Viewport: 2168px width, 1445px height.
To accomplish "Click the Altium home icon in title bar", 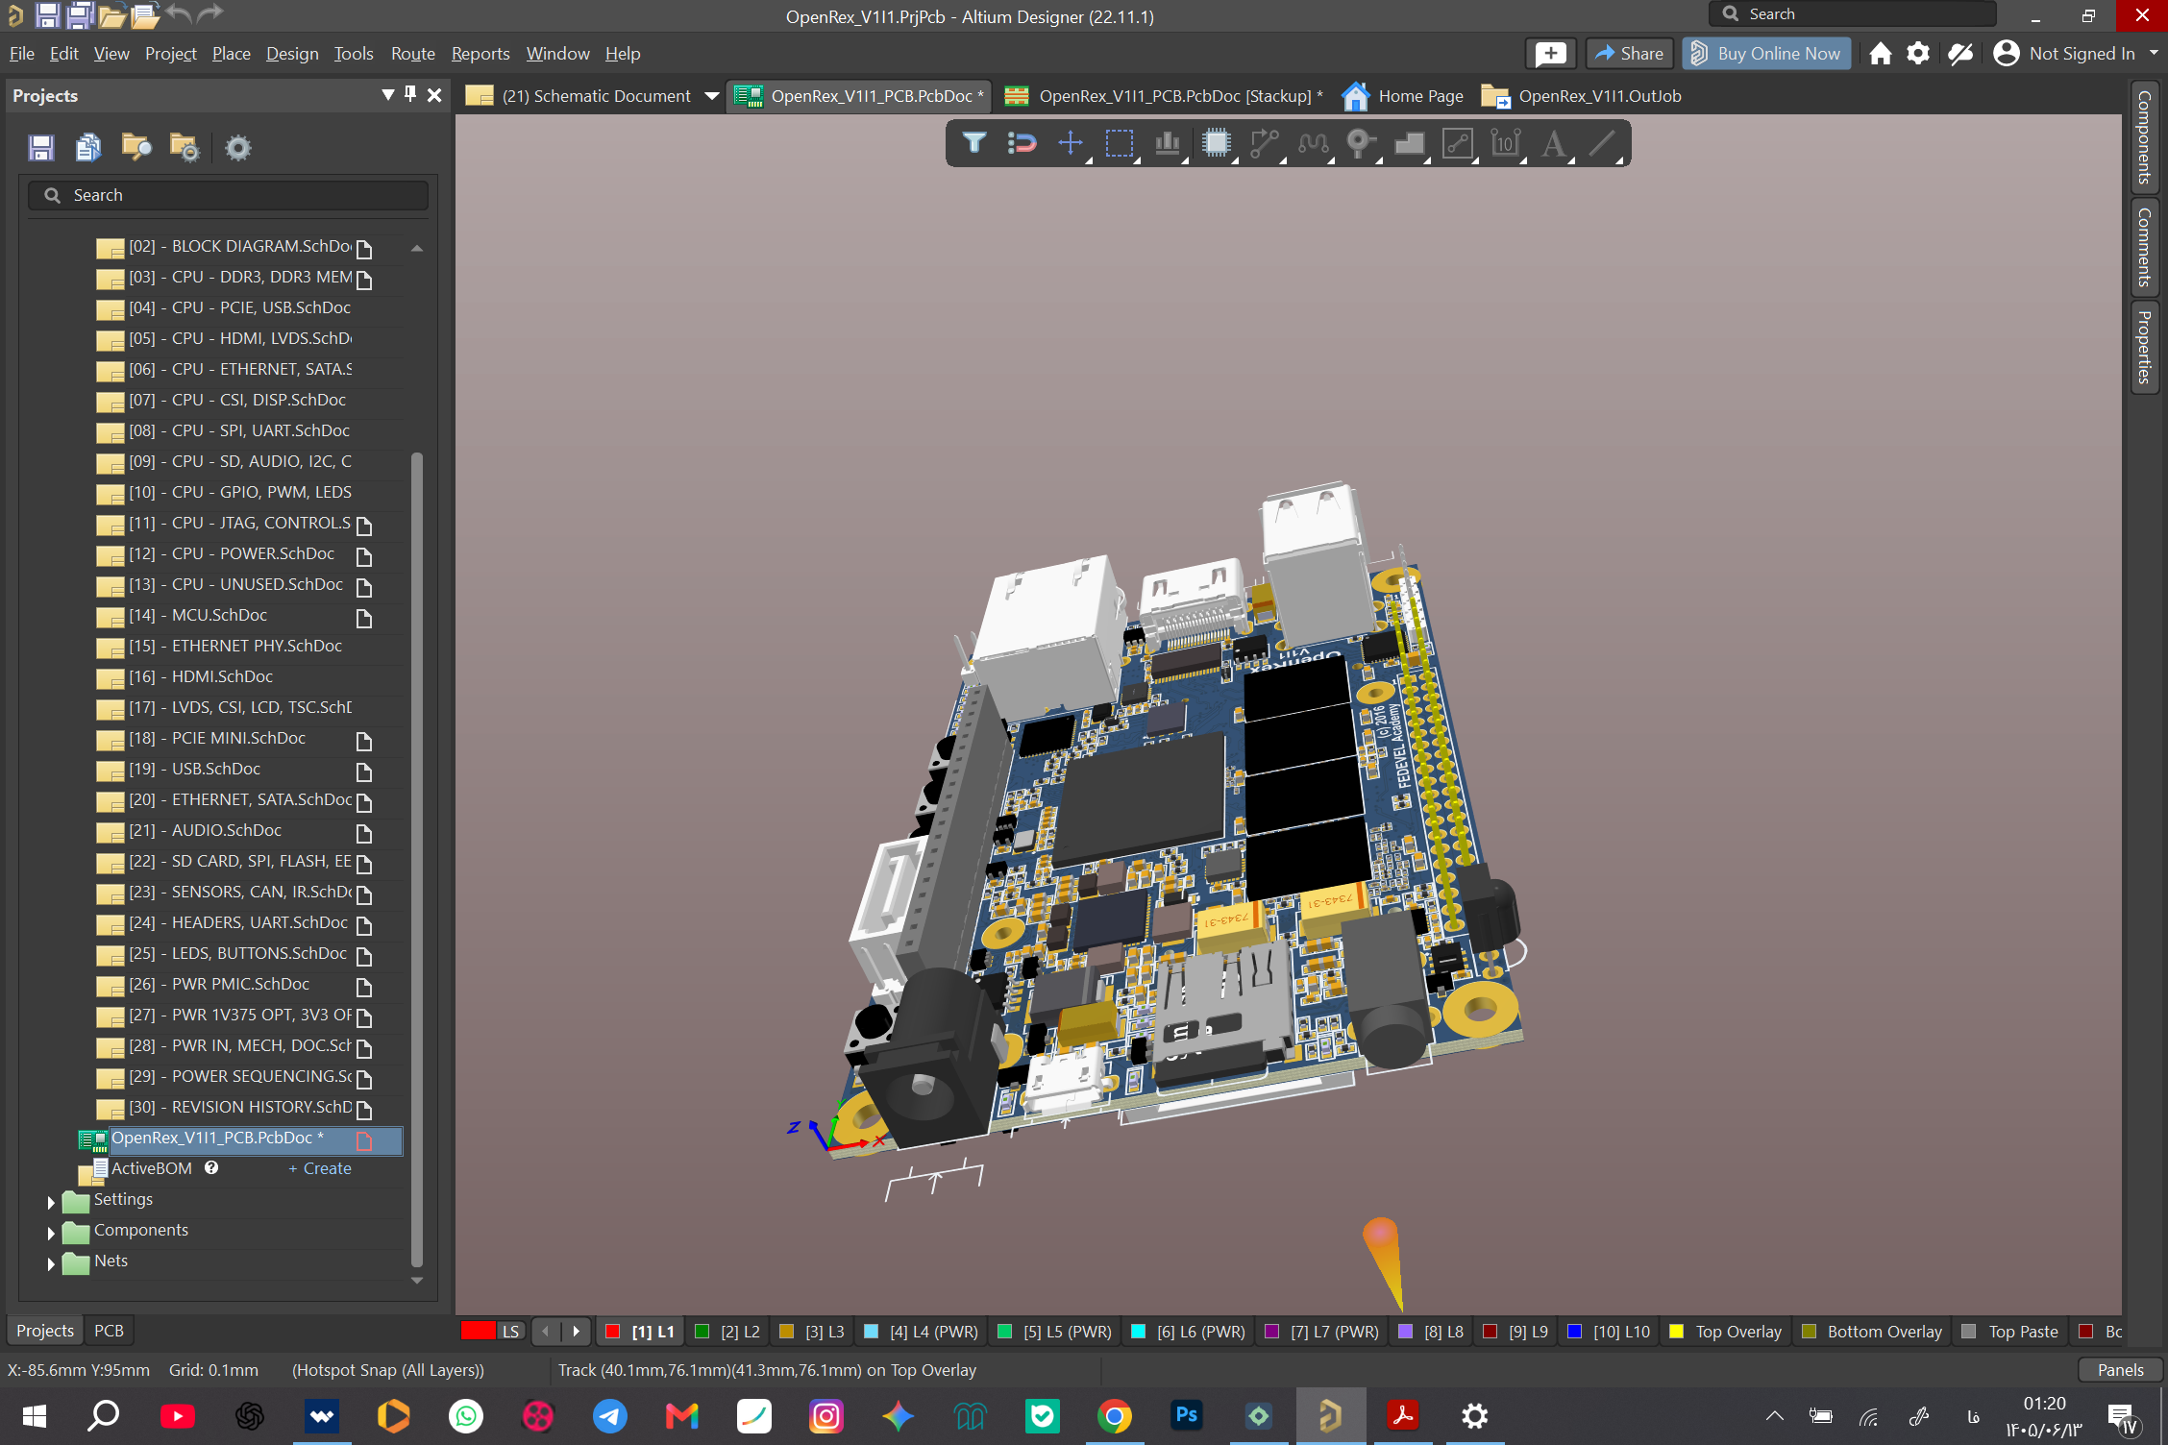I will pos(1881,54).
